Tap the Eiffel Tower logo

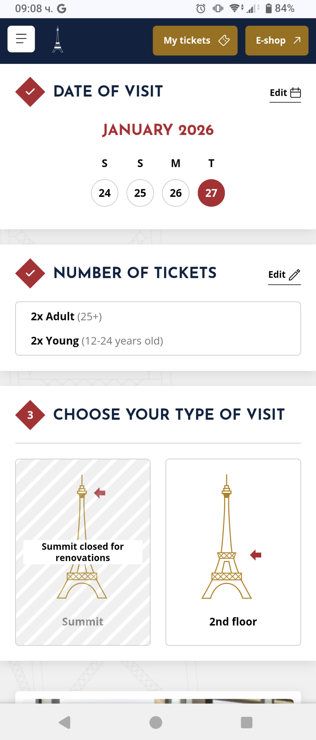58,39
